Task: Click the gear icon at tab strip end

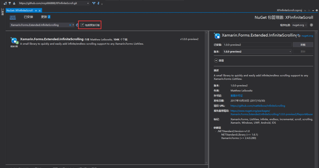Action: pos(317,10)
